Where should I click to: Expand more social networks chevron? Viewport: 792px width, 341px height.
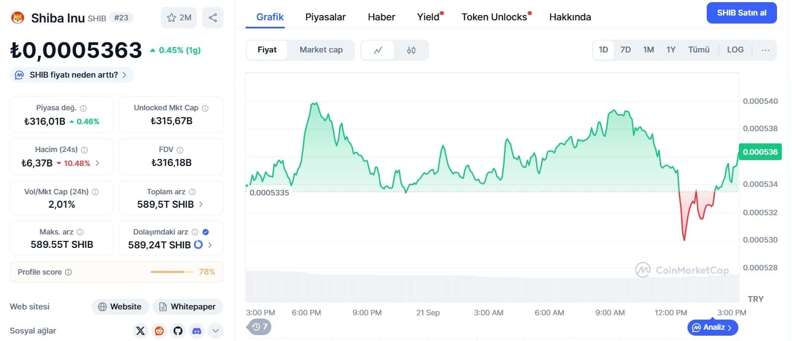coord(216,331)
